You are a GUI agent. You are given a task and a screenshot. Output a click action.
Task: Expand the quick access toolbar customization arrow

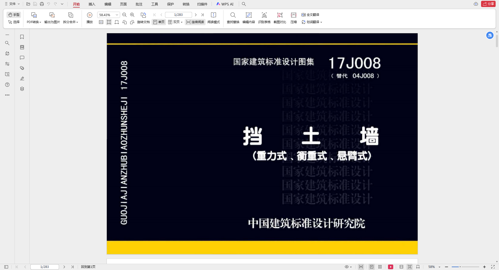click(62, 4)
